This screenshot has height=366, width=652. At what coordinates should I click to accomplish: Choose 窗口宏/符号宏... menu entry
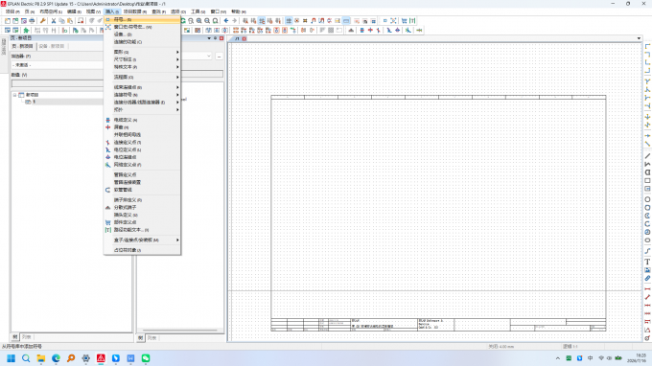click(142, 27)
